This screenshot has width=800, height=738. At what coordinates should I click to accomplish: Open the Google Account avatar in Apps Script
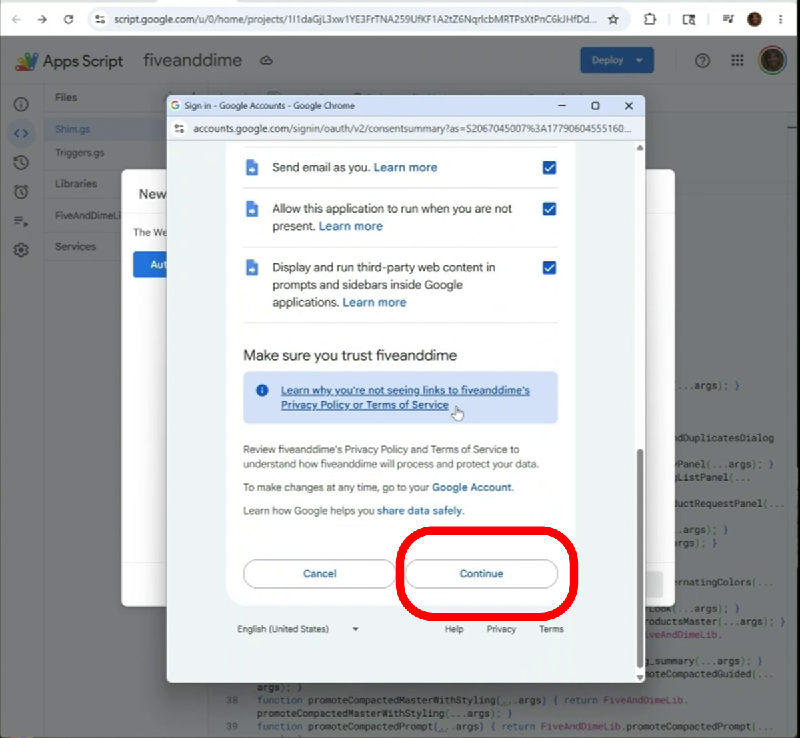pyautogui.click(x=772, y=61)
